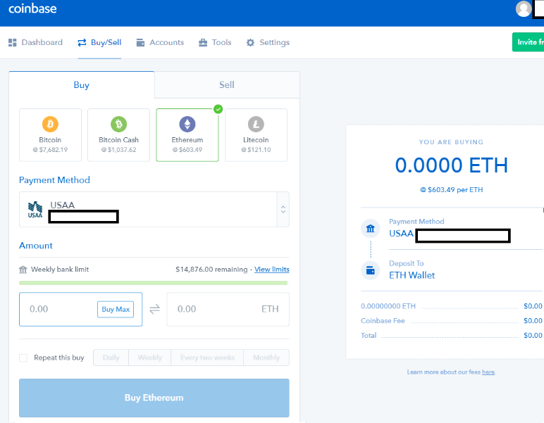Click the 'Amount' section heading
Image resolution: width=544 pixels, height=423 pixels.
[36, 246]
